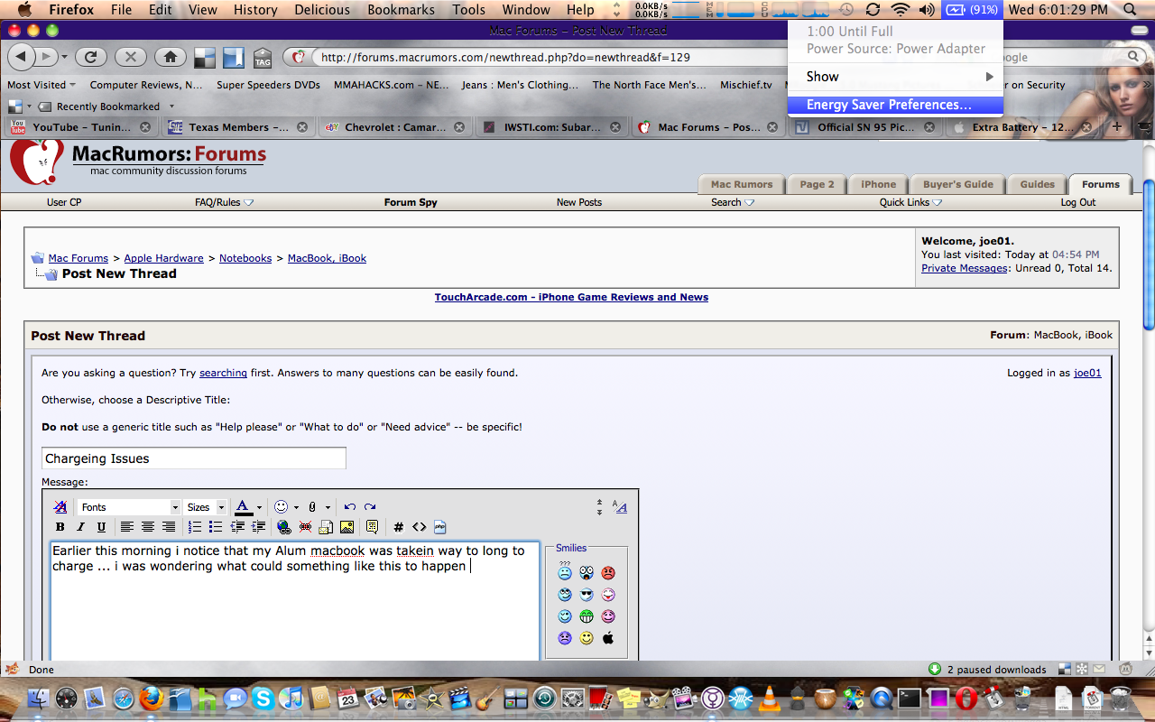This screenshot has width=1155, height=722.
Task: Open VLC cone icon in Dock
Action: click(x=769, y=699)
